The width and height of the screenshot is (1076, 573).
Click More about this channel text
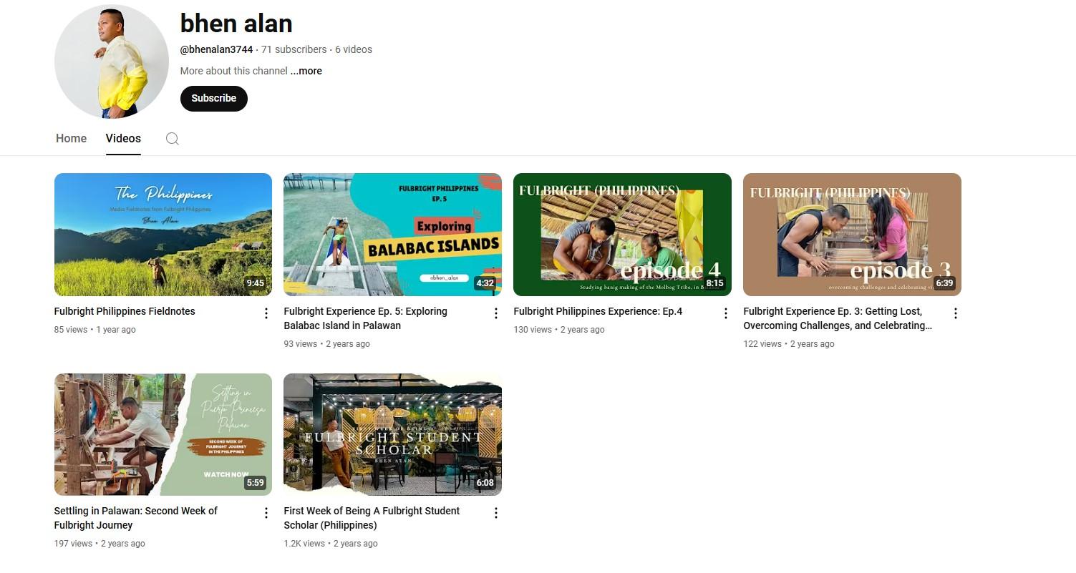point(234,71)
